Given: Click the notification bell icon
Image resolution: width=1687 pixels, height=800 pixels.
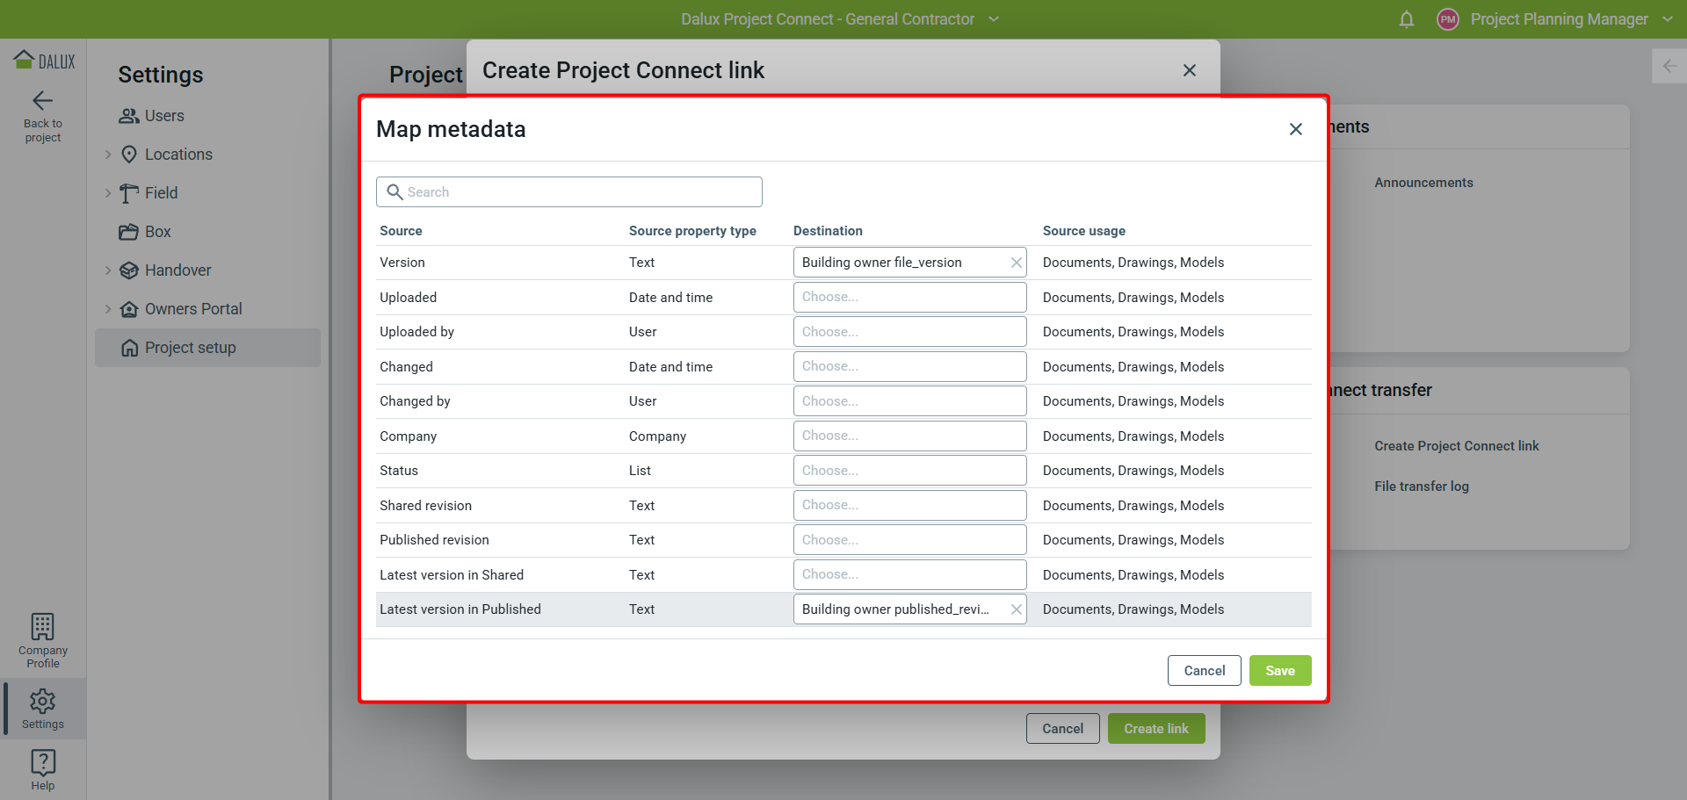Looking at the screenshot, I should pyautogui.click(x=1407, y=19).
